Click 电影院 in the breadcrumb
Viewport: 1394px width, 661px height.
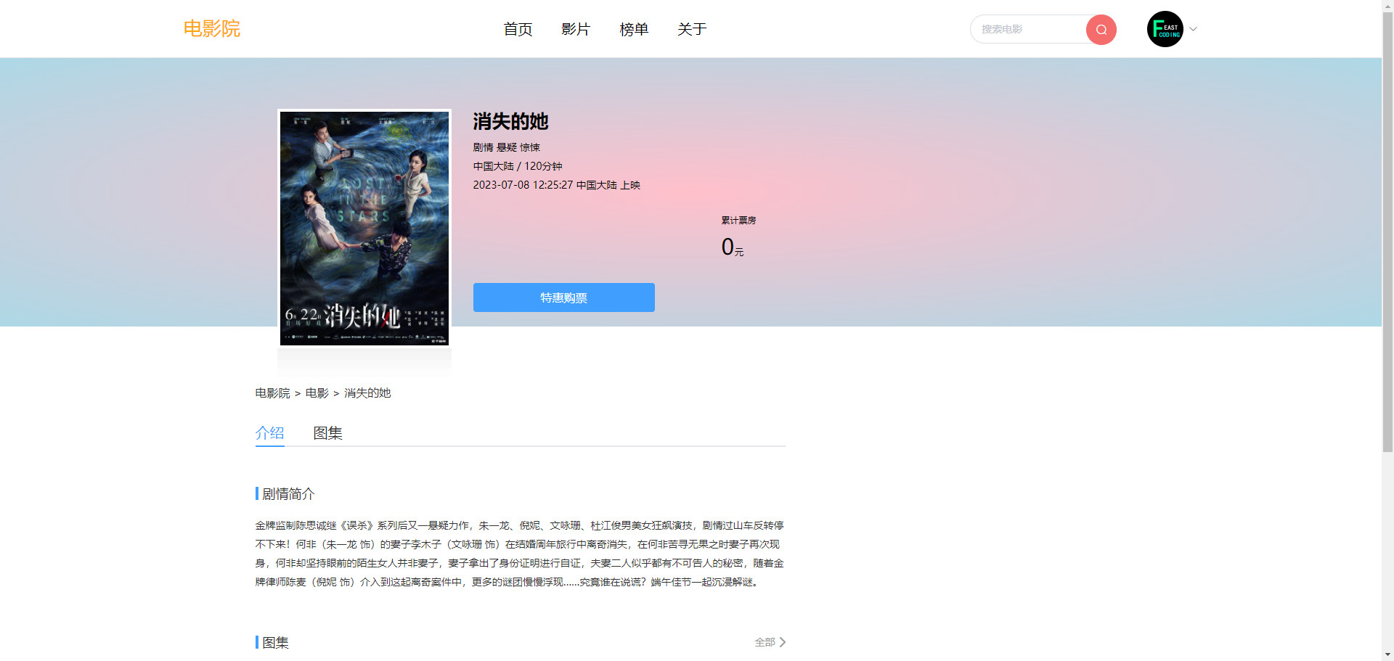272,393
